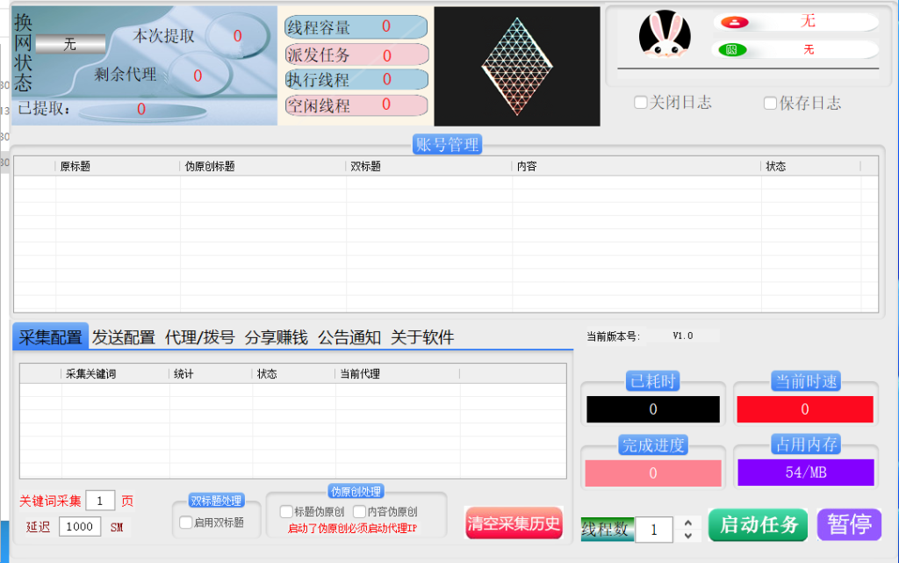Screen dimensions: 899x563
Task: Click the 延迟 delay input field
Action: pos(80,526)
